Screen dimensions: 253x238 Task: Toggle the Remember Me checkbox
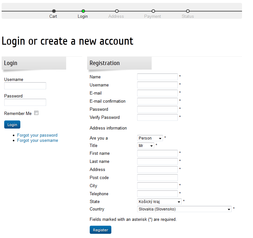36,113
